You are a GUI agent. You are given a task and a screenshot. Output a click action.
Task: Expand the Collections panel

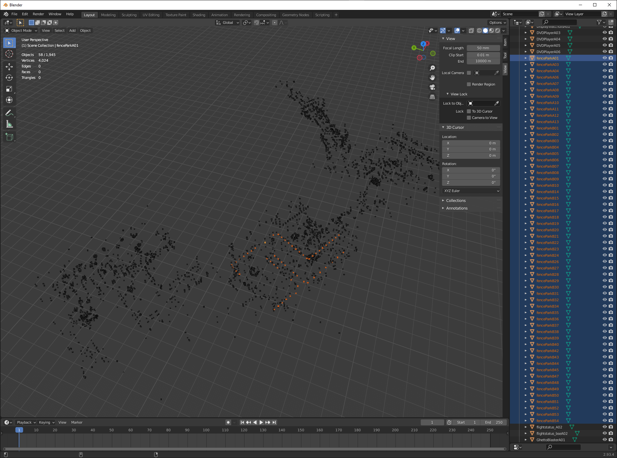tap(456, 201)
